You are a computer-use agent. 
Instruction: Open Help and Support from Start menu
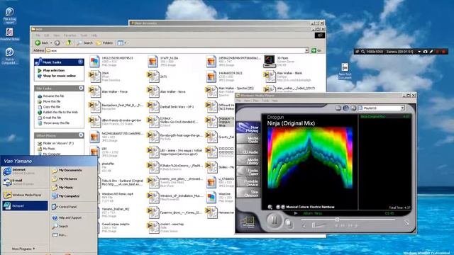click(x=67, y=217)
